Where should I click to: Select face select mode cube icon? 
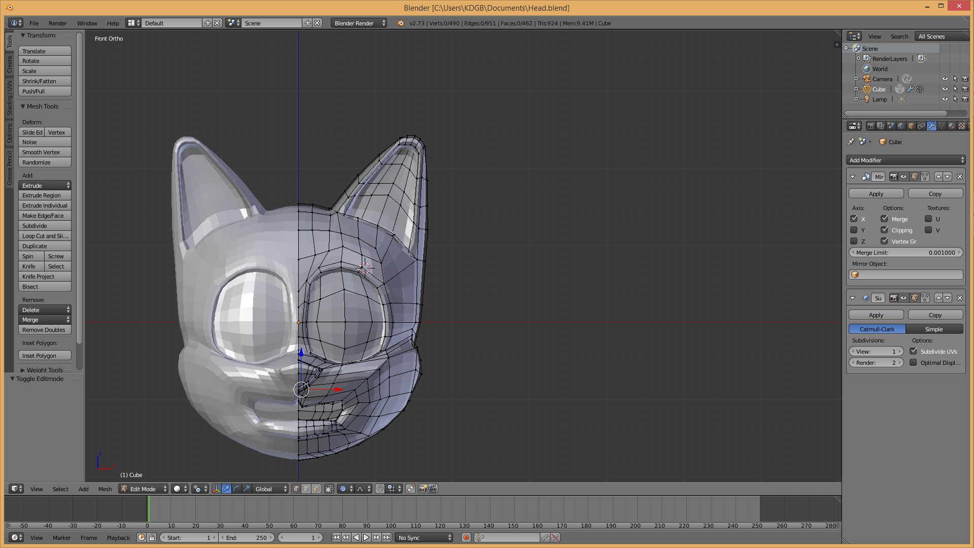pyautogui.click(x=316, y=489)
